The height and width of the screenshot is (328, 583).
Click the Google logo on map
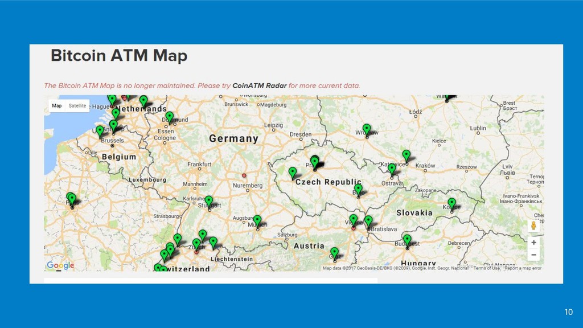[x=60, y=265]
